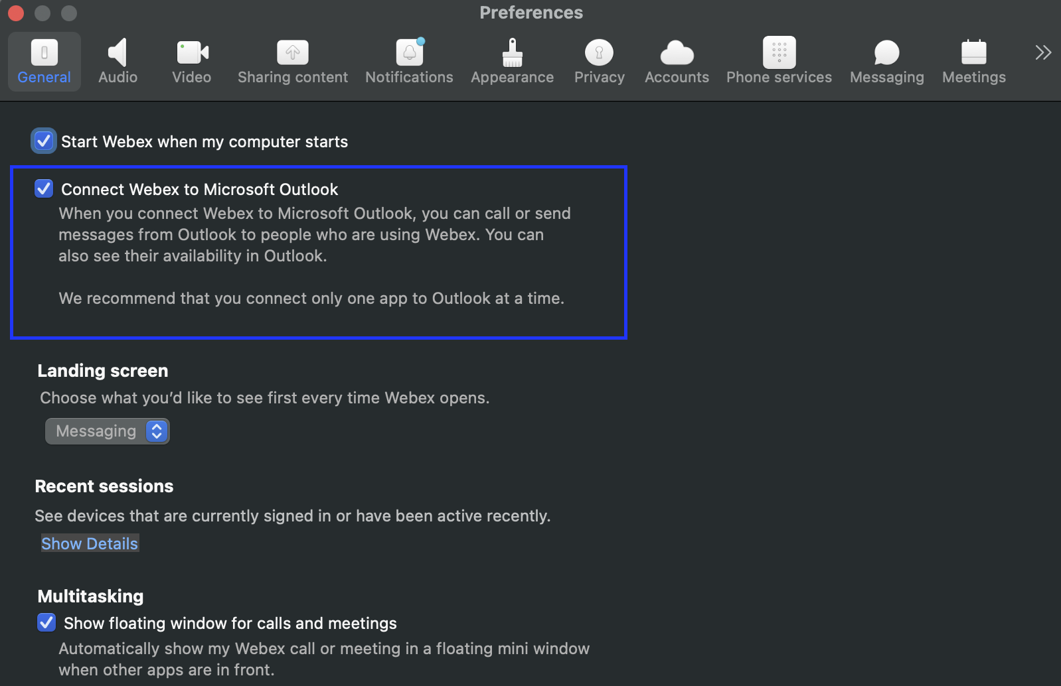1061x686 pixels.
Task: Select Phone services keypad icon
Action: (779, 52)
